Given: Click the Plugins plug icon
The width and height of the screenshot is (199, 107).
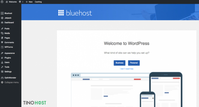Looking at the screenshot, I should coord(2,58).
